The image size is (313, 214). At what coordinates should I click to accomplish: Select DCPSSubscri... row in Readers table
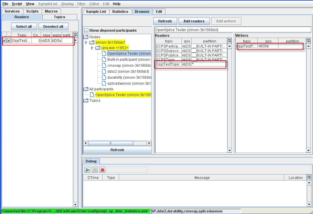coord(191,51)
